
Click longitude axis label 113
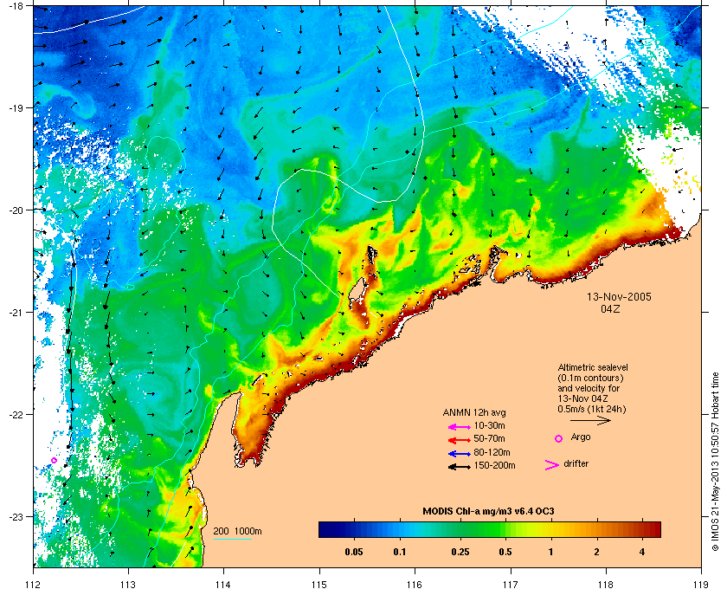(x=128, y=584)
